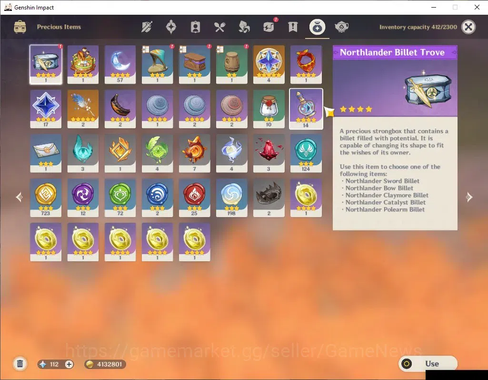
Task: Select the Pyro gemstone item with 7
Action: point(195,153)
